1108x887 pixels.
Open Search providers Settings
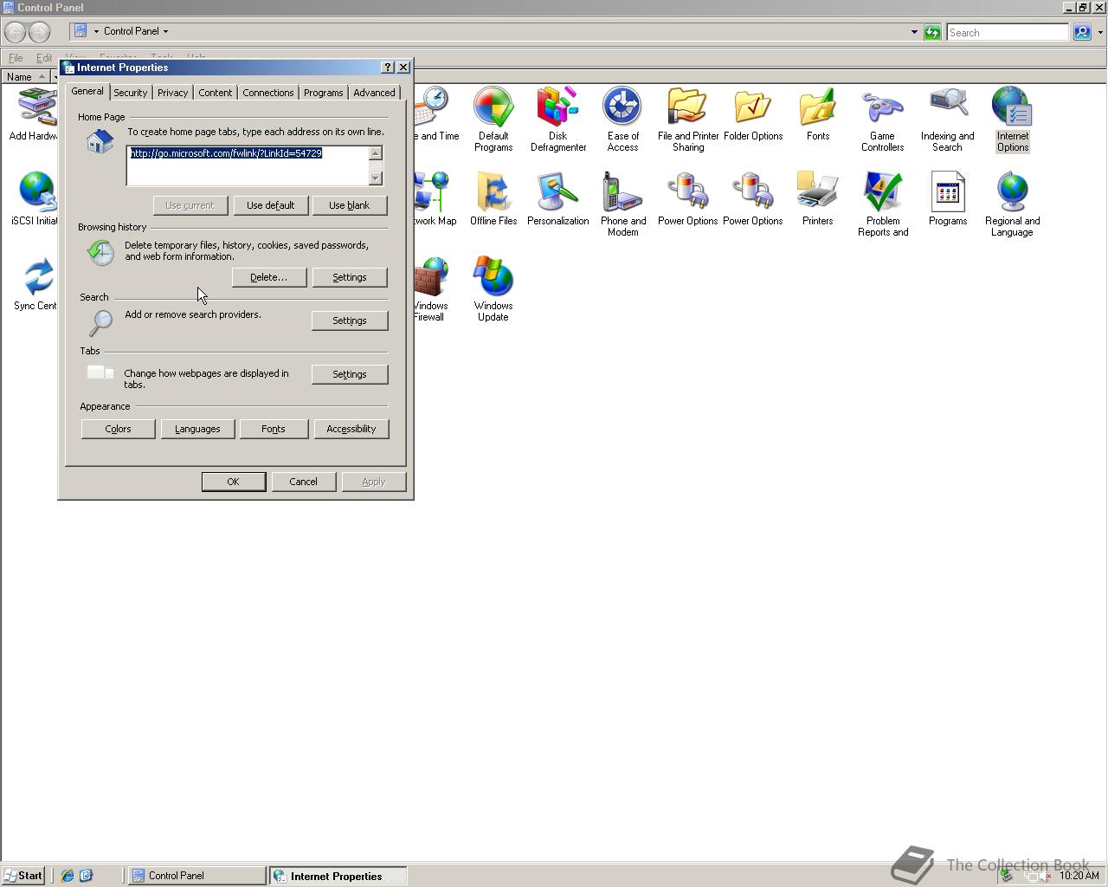tap(350, 320)
